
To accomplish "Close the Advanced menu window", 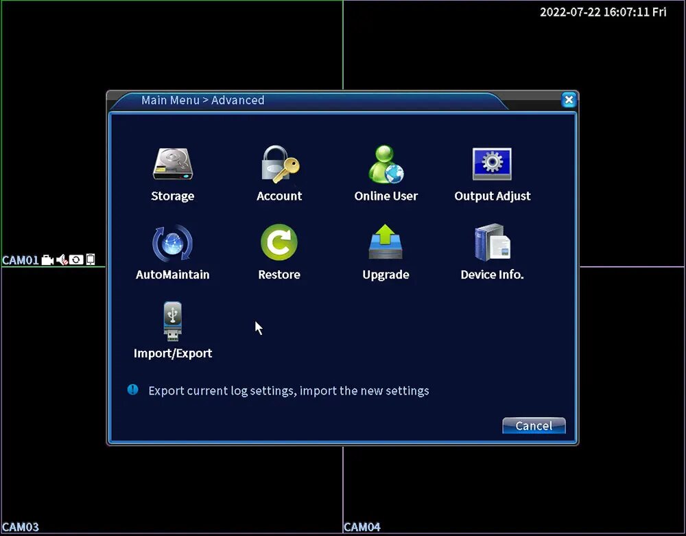I will point(569,100).
